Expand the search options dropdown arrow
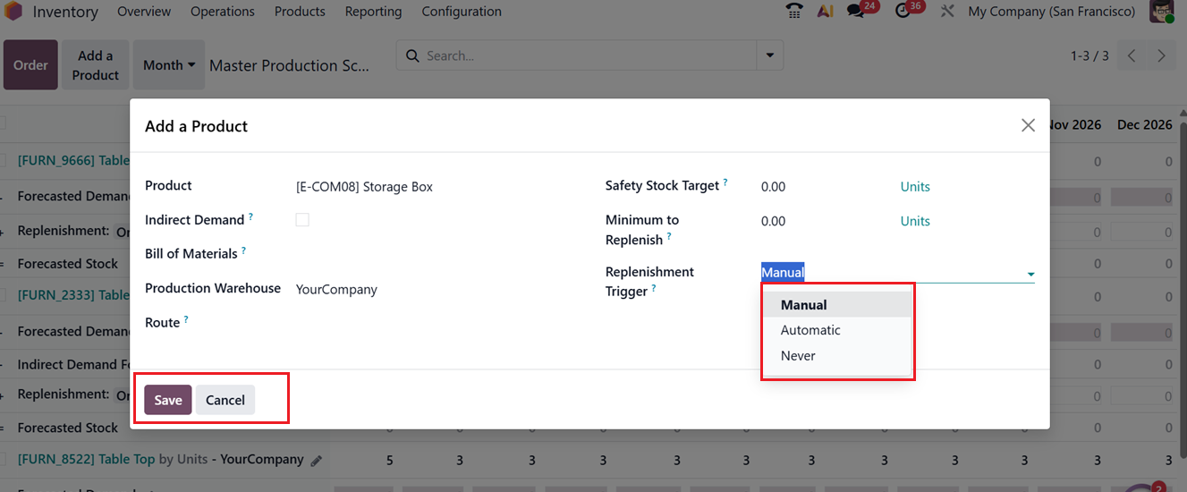 click(x=769, y=55)
